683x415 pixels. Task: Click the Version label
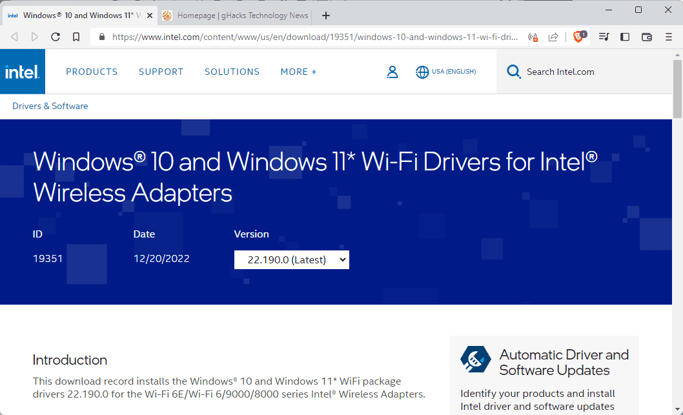251,234
